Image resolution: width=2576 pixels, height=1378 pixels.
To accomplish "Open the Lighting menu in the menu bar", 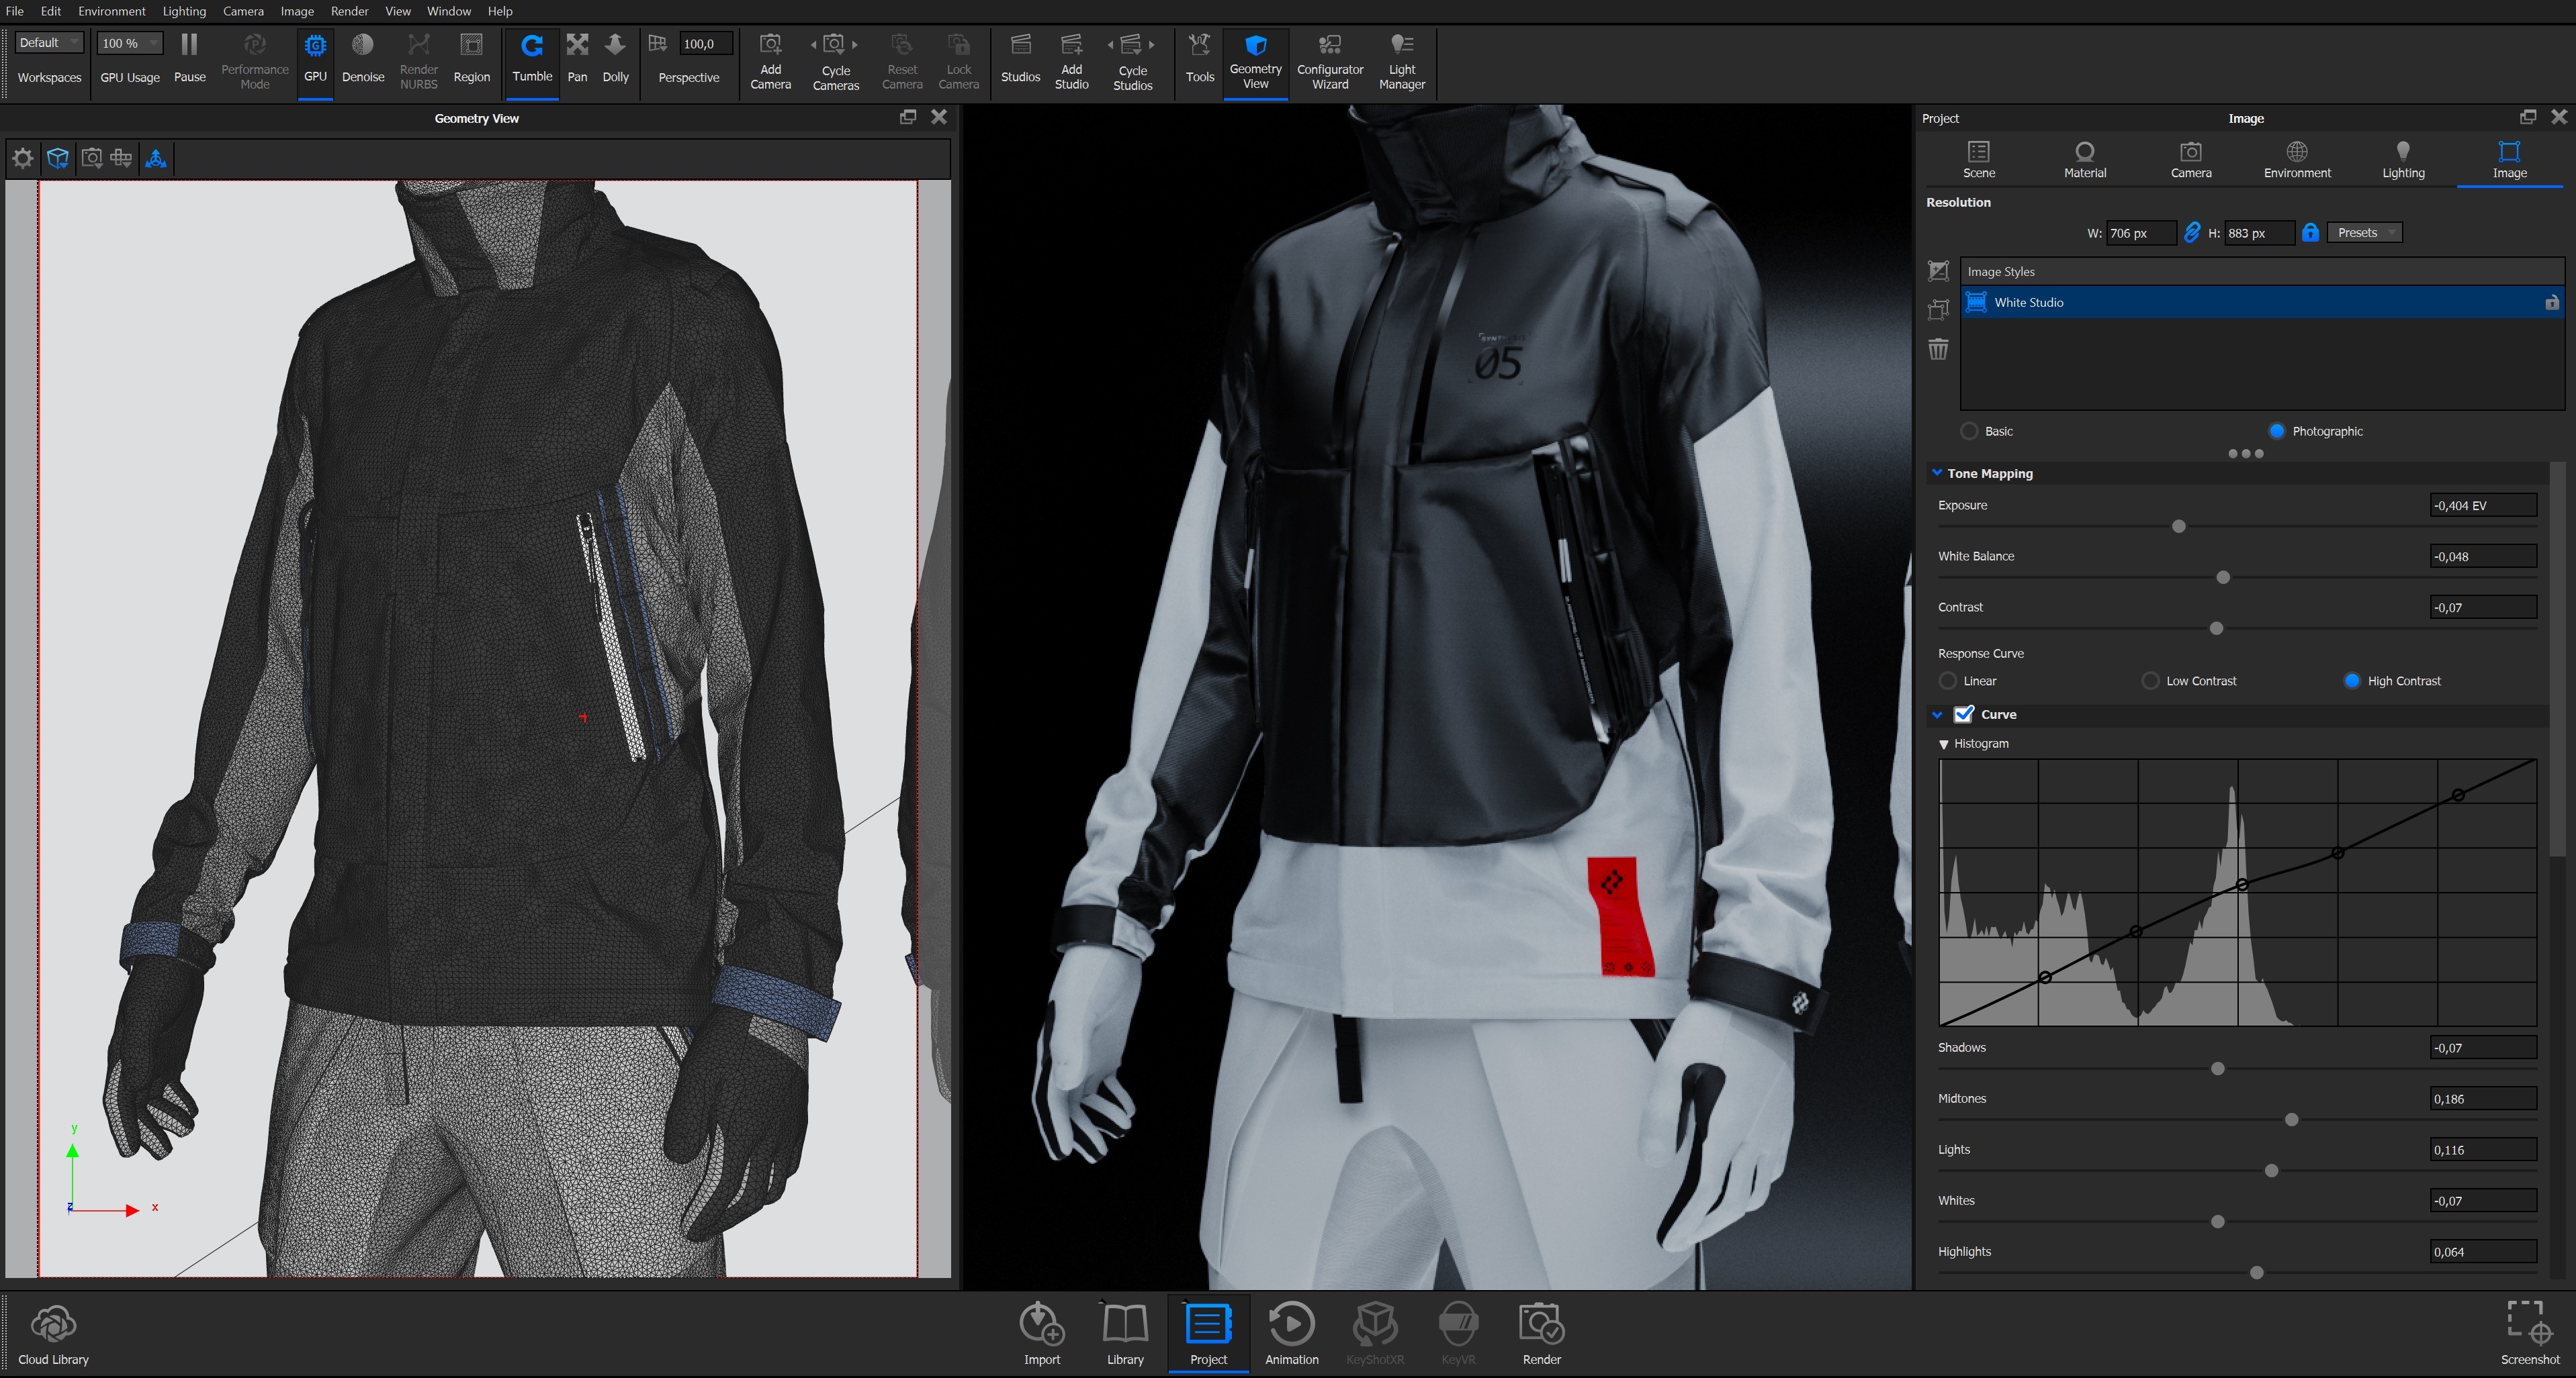I will 184,11.
